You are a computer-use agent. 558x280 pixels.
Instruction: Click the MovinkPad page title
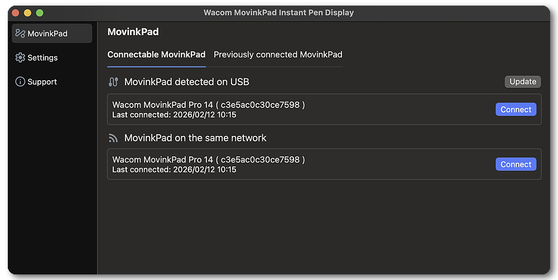click(x=133, y=32)
